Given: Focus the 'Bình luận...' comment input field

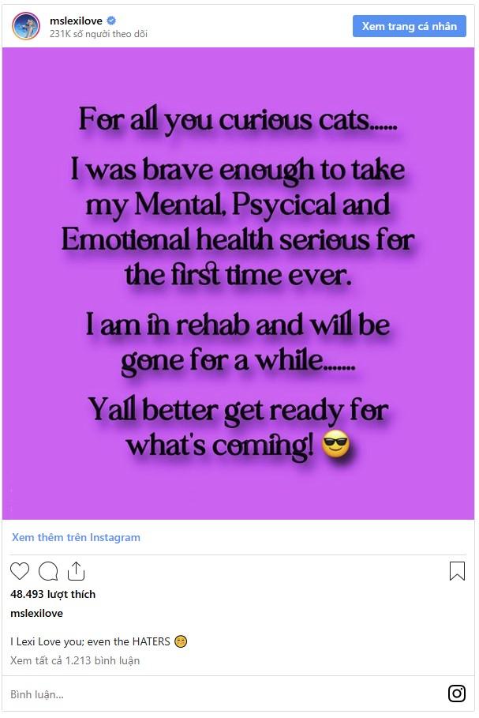Looking at the screenshot, I should [x=224, y=694].
